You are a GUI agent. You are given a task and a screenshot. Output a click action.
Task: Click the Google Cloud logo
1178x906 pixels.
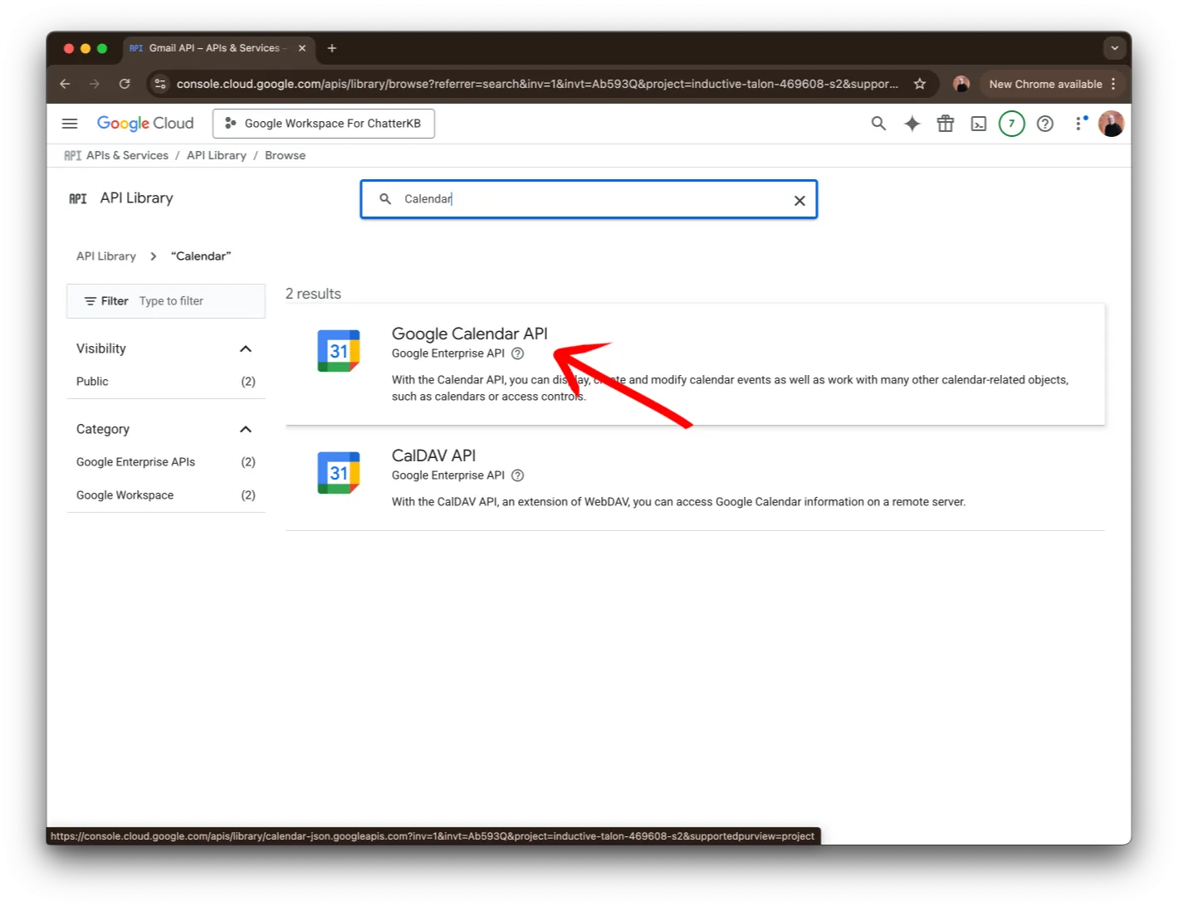tap(145, 124)
